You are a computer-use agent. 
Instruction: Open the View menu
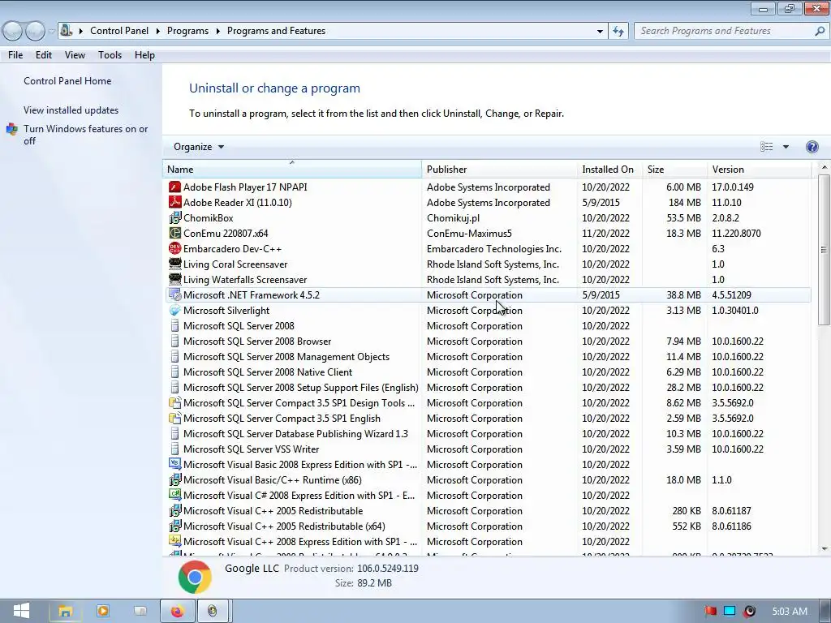pyautogui.click(x=75, y=55)
